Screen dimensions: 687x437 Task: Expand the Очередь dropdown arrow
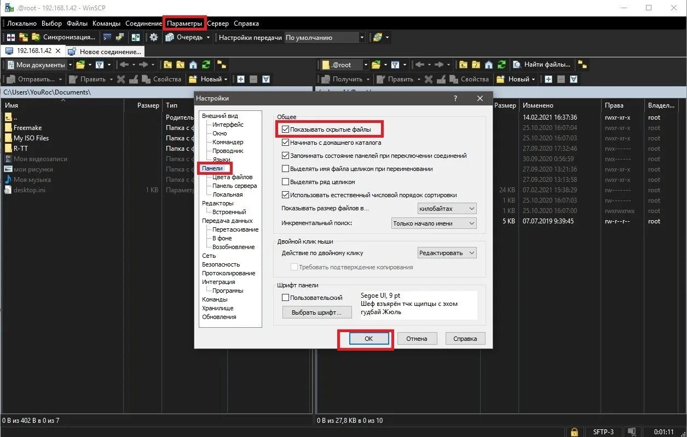pyautogui.click(x=208, y=38)
